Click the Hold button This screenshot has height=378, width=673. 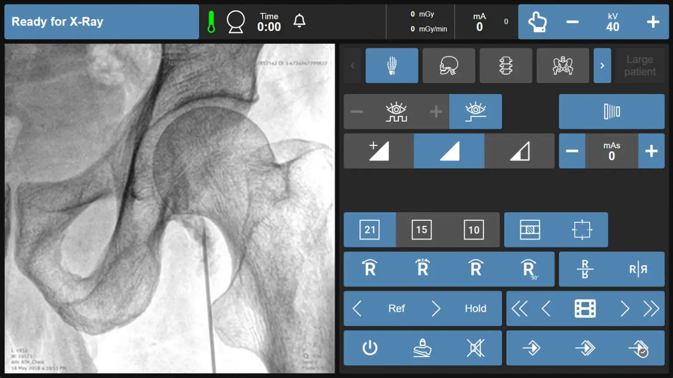[475, 308]
